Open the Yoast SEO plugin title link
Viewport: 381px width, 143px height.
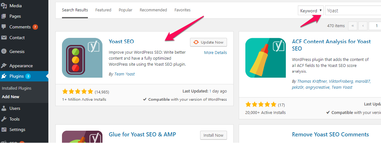point(121,41)
